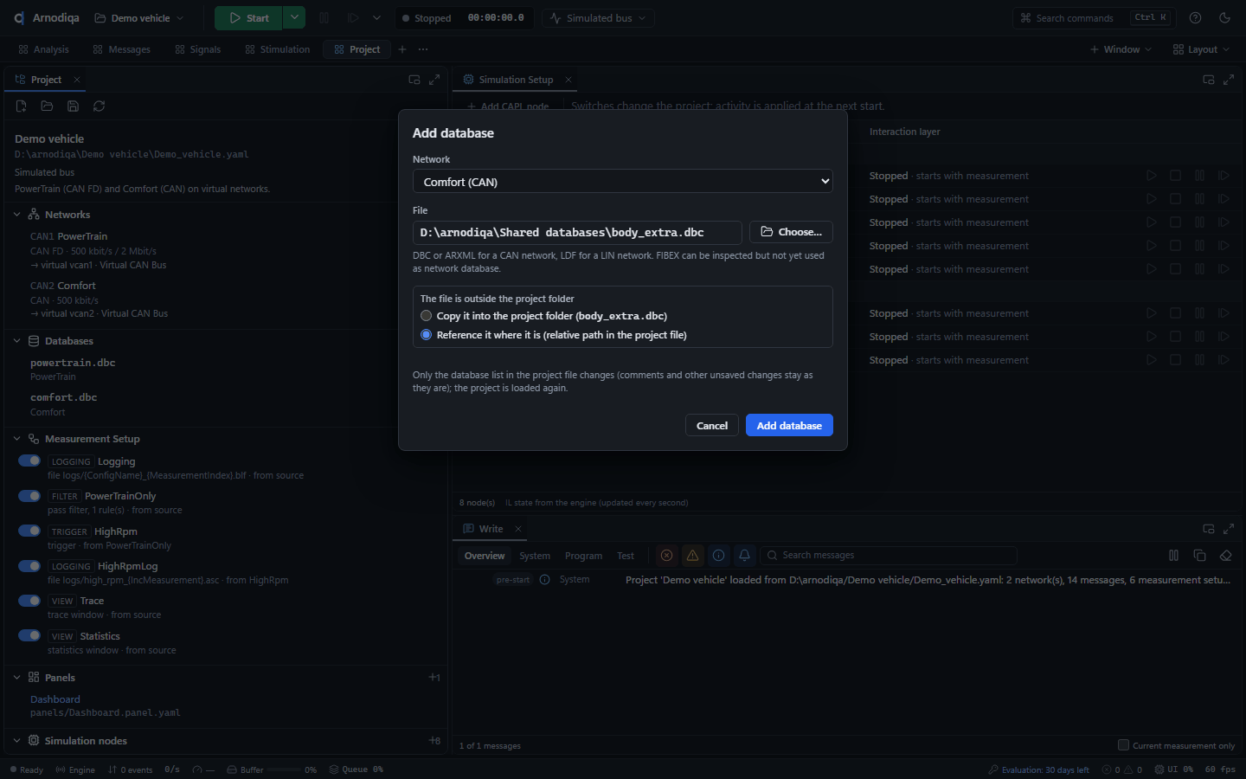Select Copy it into the project folder
Viewport: 1246px width, 779px height.
[426, 316]
